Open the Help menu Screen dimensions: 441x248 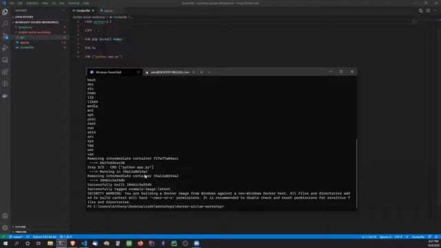(86, 3)
